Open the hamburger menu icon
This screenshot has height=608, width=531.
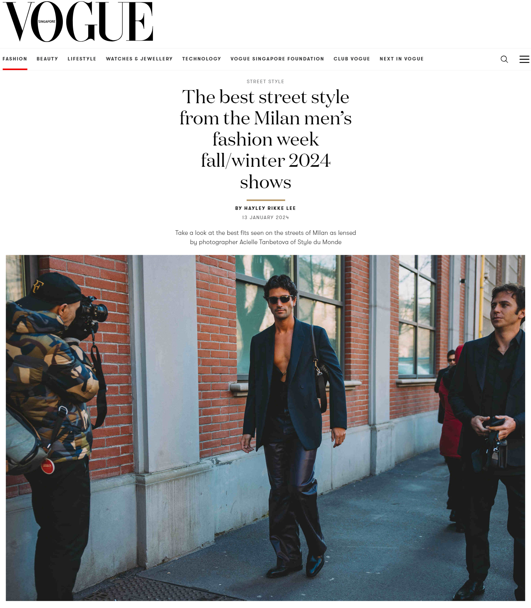point(524,59)
